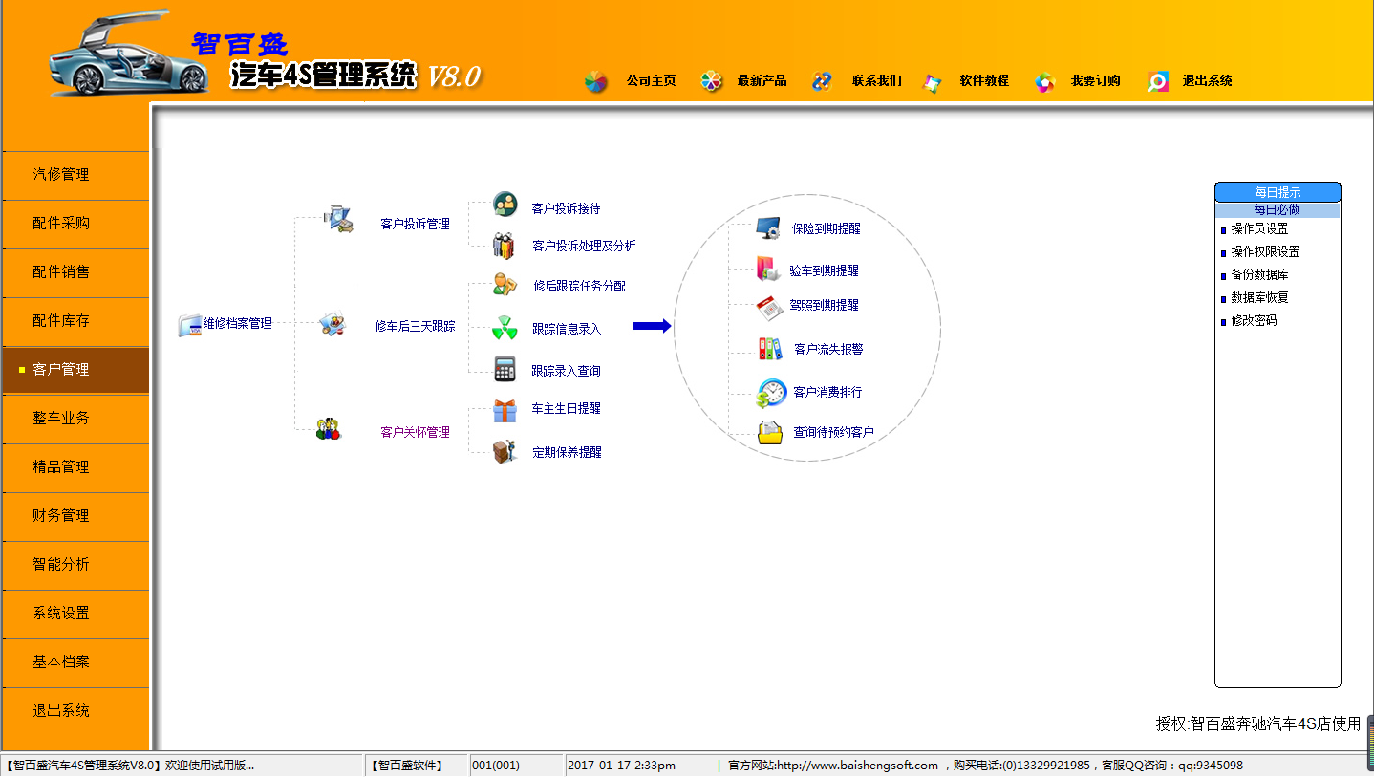Select 修改密码 in the right panel

pos(1254,321)
